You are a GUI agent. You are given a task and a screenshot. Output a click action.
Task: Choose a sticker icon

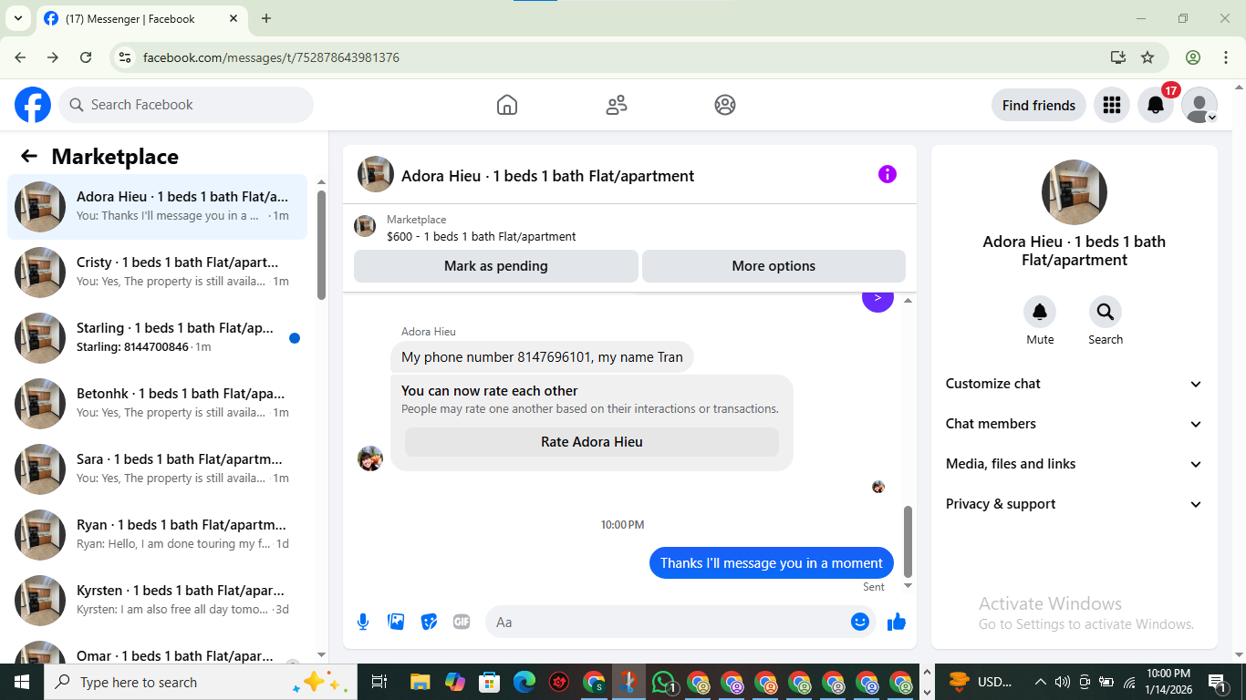tap(429, 622)
